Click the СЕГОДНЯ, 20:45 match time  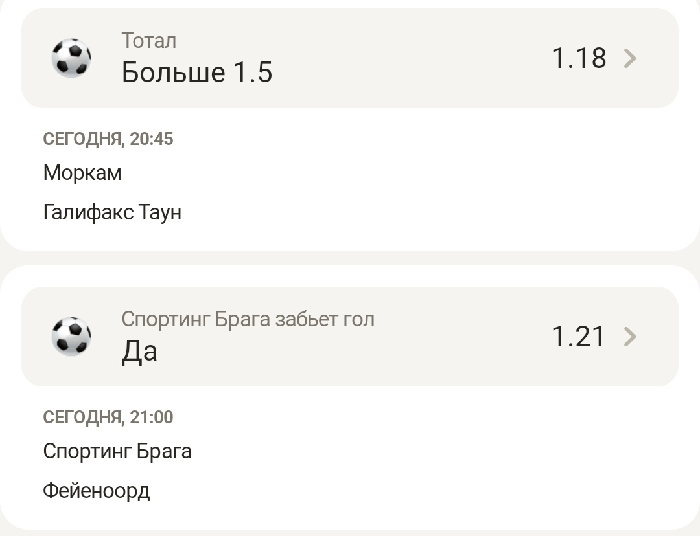click(108, 139)
